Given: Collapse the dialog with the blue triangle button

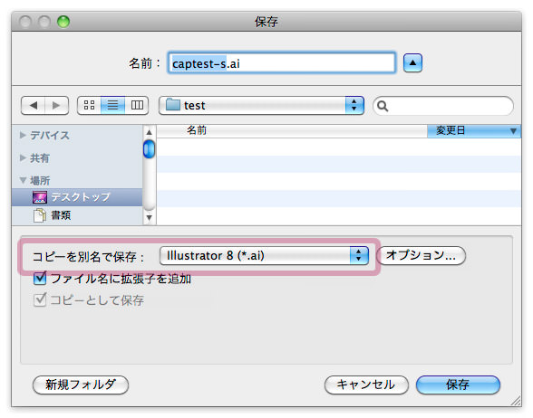Looking at the screenshot, I should tap(412, 62).
